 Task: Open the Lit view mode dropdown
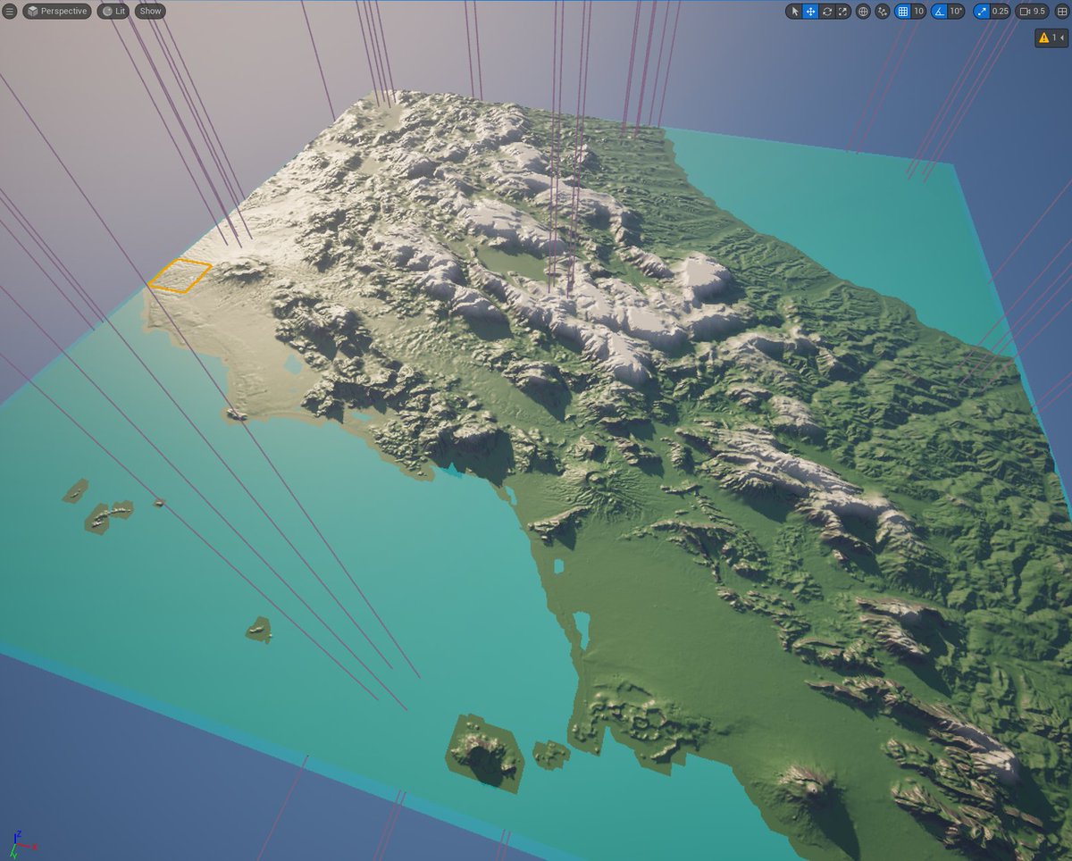coord(113,12)
